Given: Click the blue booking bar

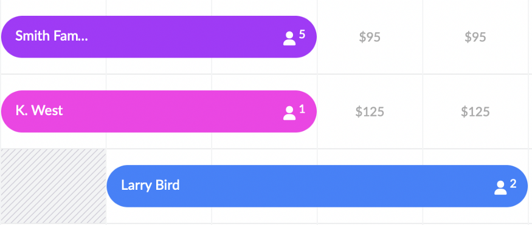Looking at the screenshot, I should coord(317,186).
